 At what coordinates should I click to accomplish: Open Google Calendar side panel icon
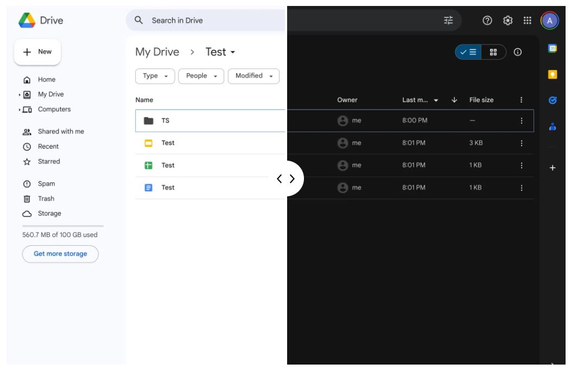(x=553, y=49)
